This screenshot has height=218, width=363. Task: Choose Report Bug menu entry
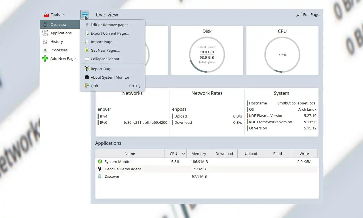coord(113,69)
